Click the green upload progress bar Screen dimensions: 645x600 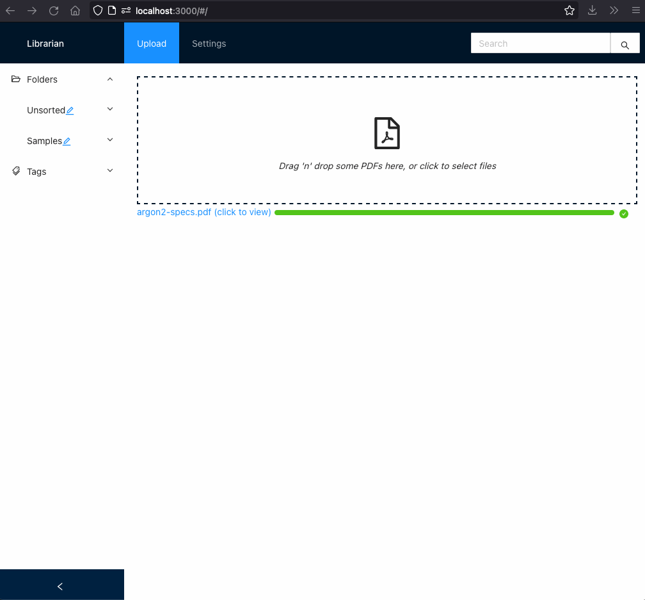[444, 213]
